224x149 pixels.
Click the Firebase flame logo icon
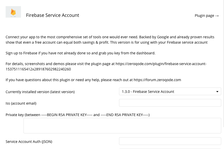tap(13, 12)
